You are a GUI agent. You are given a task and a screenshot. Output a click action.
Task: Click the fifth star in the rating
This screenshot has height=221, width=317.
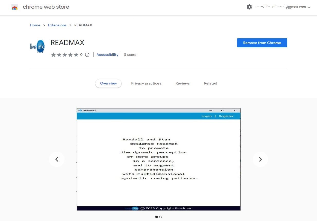76,55
